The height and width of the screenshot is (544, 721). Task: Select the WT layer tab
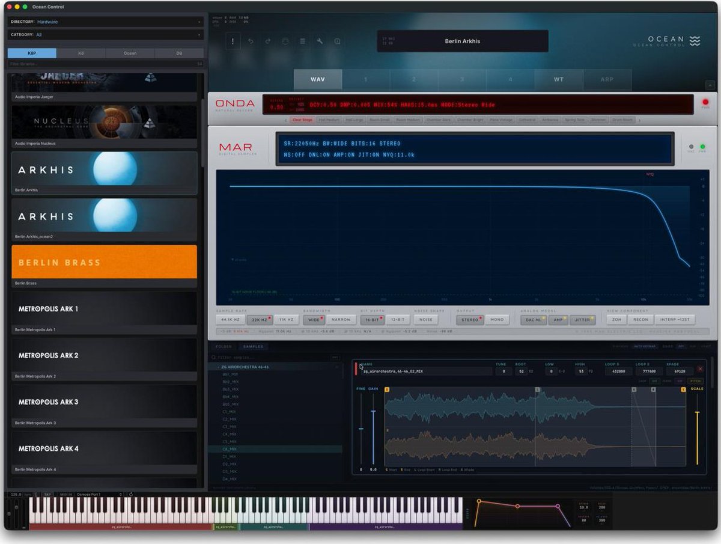pos(559,79)
